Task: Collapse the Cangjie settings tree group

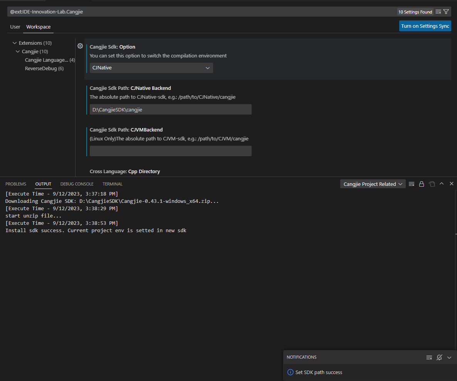Action: (x=18, y=52)
